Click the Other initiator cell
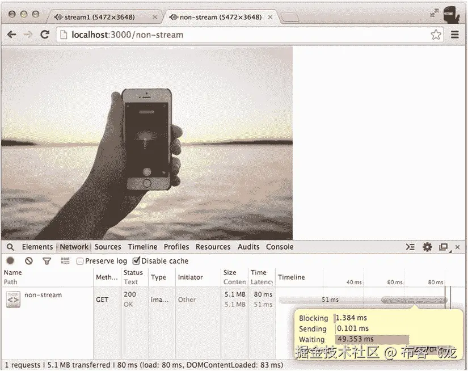This screenshot has width=468, height=371. tap(187, 300)
